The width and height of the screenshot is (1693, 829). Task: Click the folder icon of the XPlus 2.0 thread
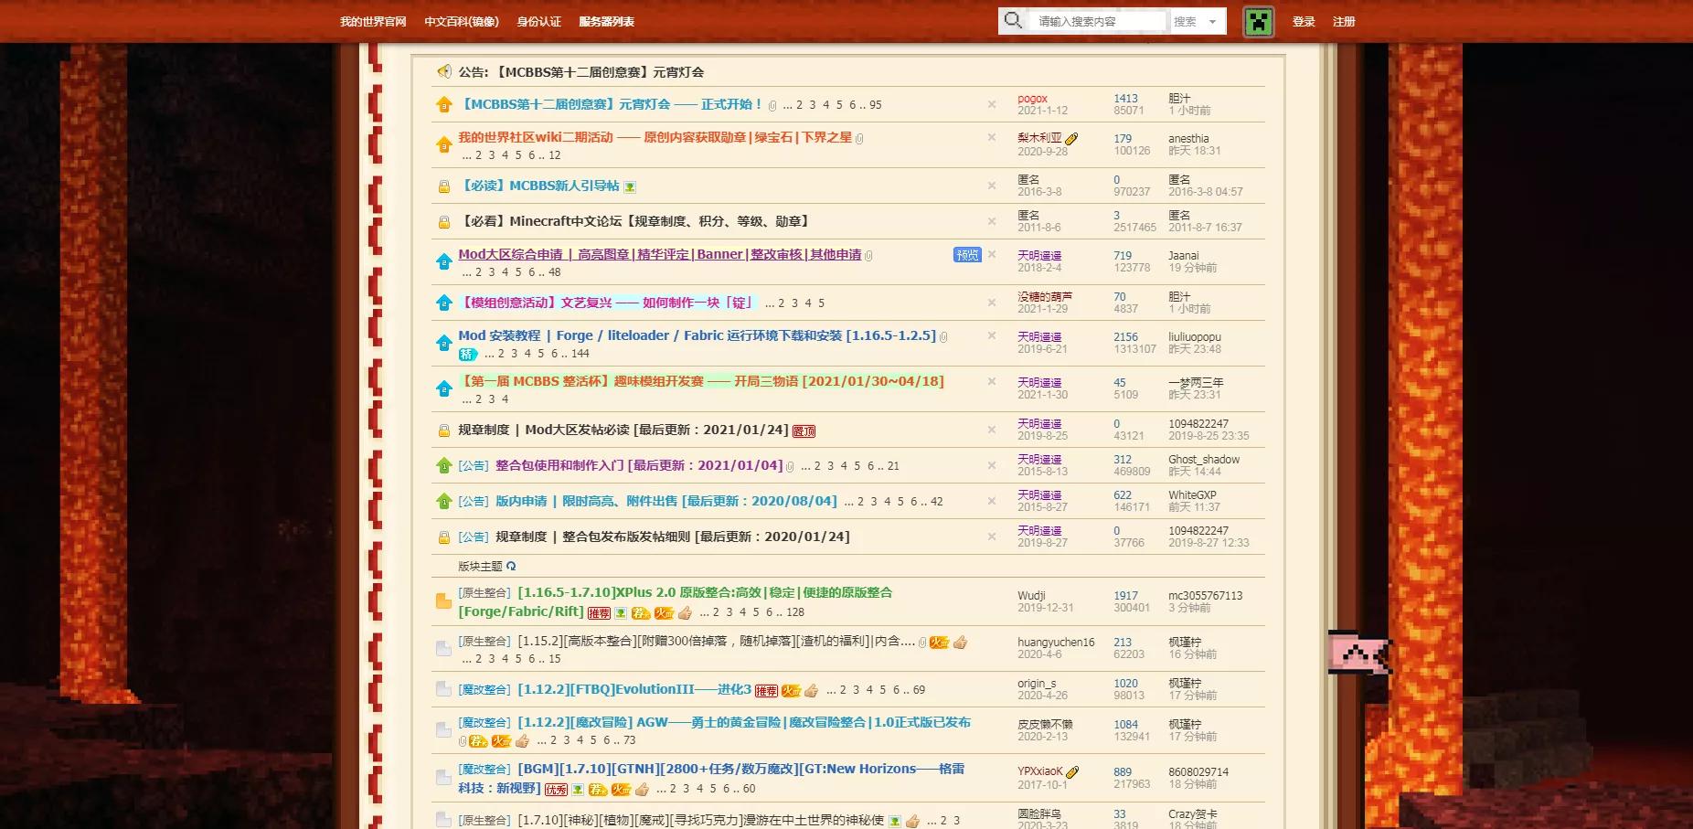(x=445, y=599)
